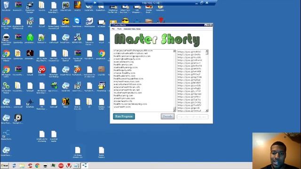Open the File menu in MasterShorty
Image resolution: width=301 pixels, height=169 pixels.
coord(113,29)
